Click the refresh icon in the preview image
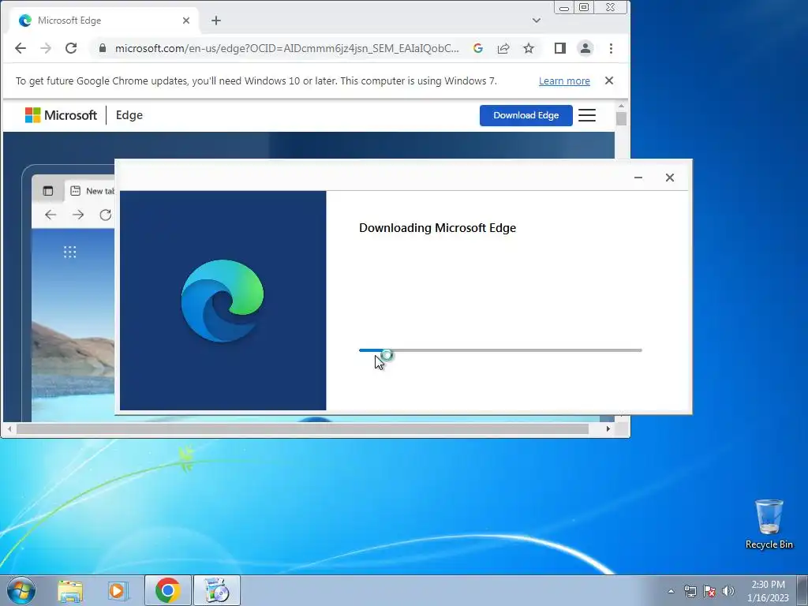 click(106, 215)
